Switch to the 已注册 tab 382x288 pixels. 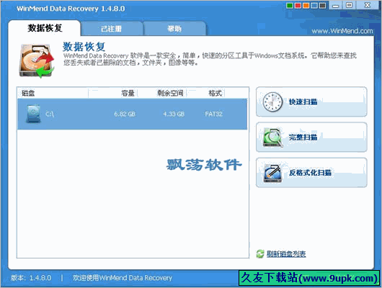click(x=112, y=29)
